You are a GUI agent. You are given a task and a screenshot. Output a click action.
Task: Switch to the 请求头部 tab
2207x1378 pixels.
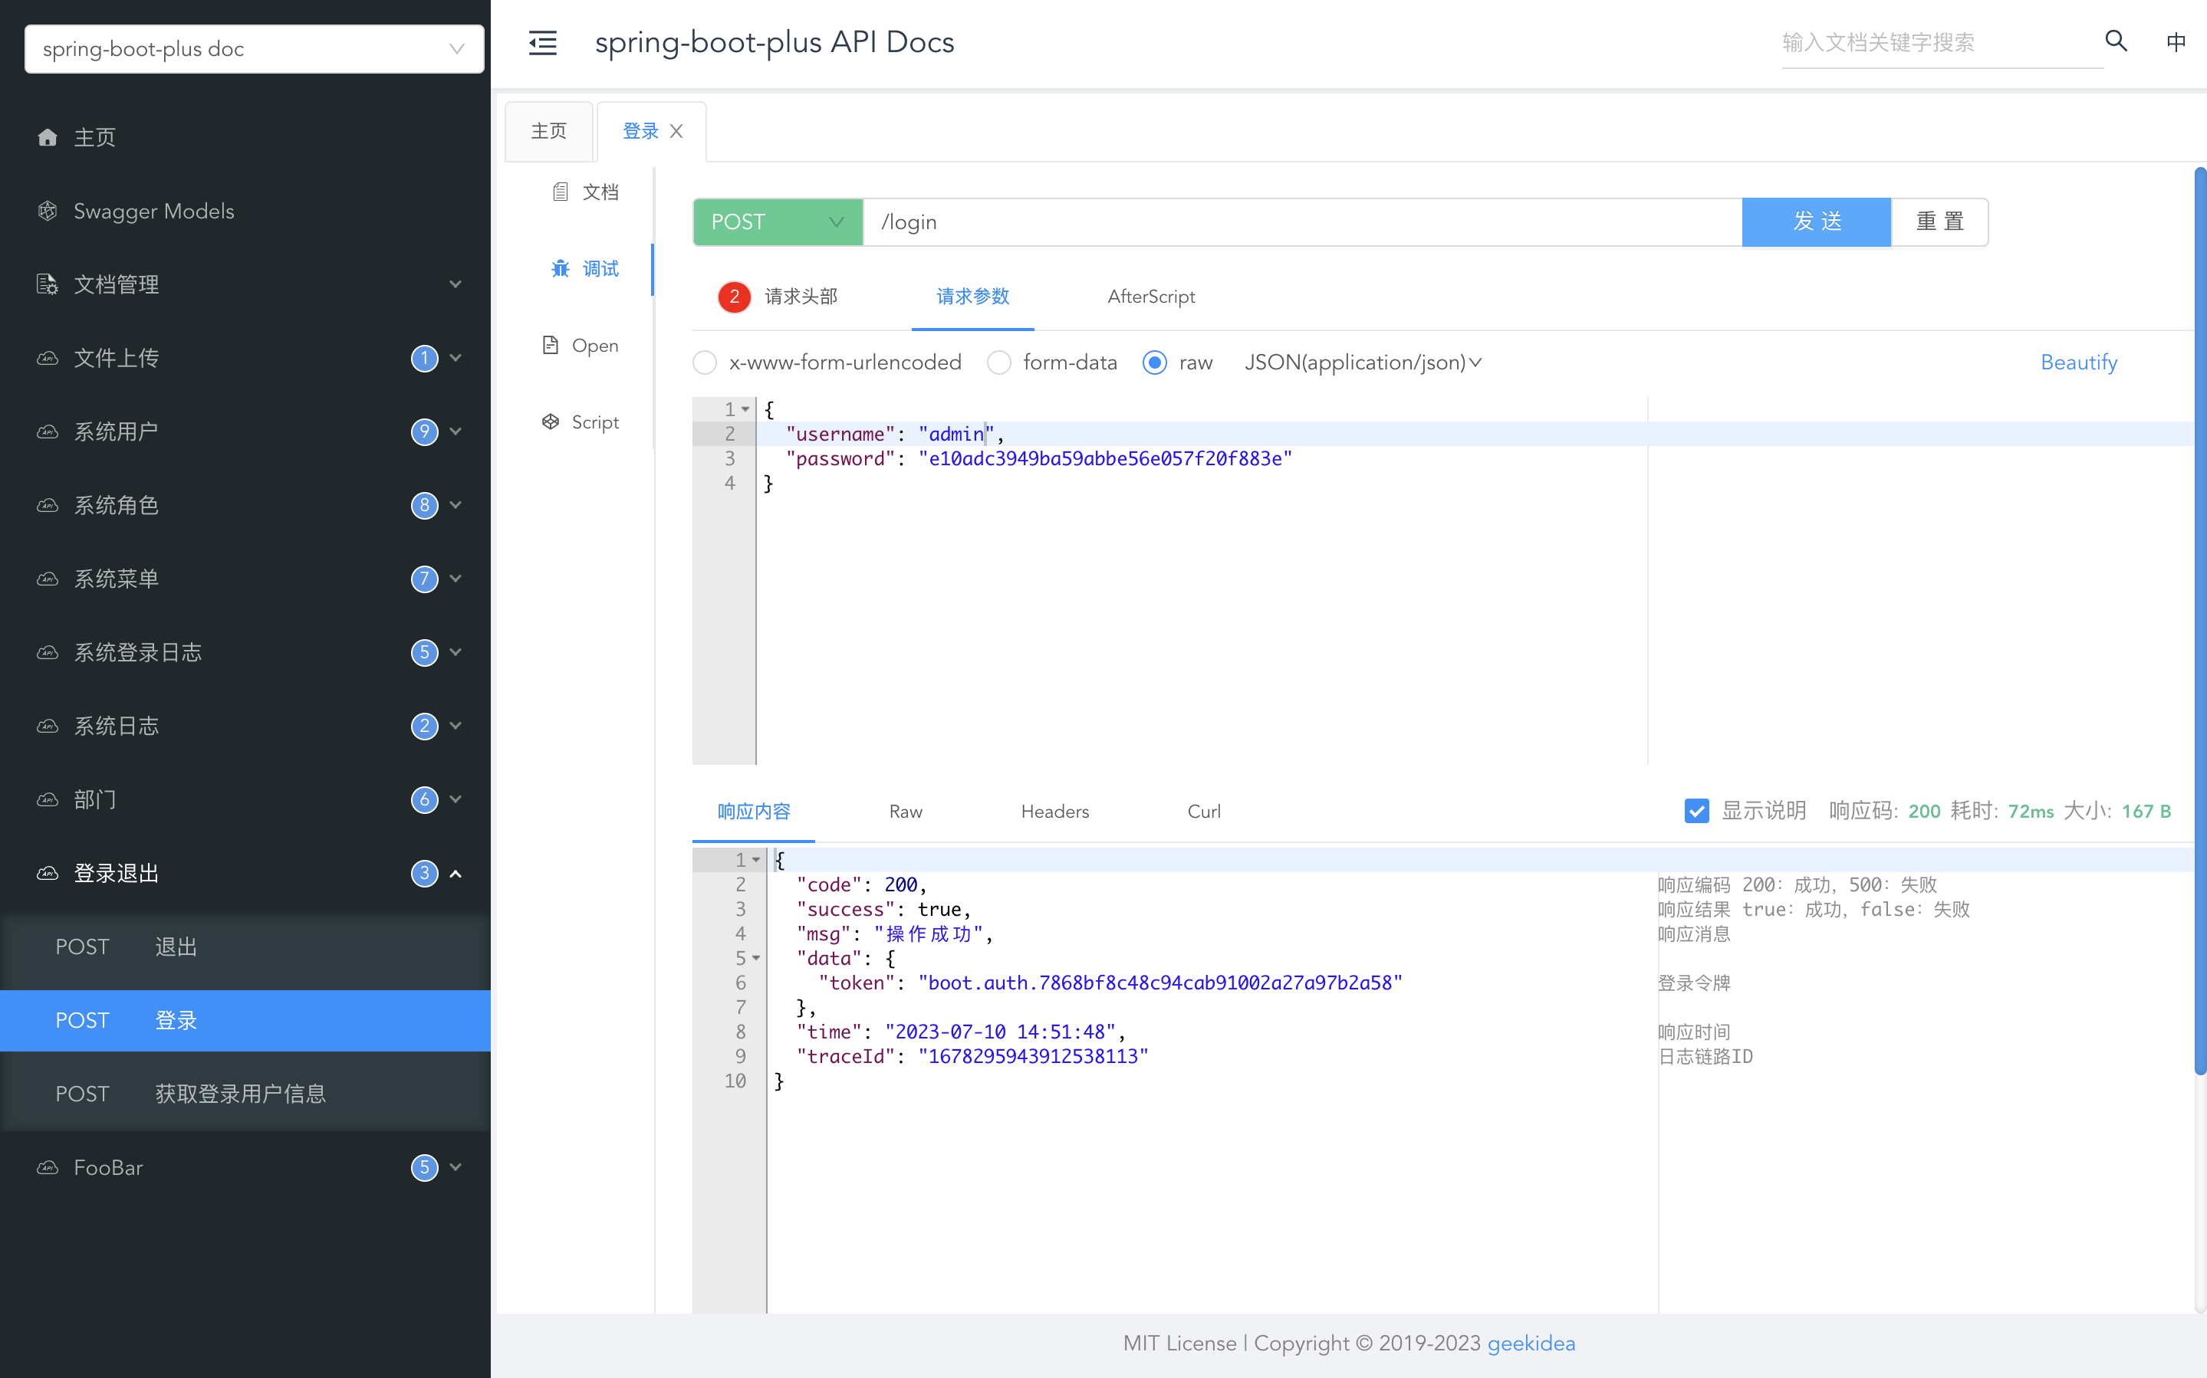800,297
